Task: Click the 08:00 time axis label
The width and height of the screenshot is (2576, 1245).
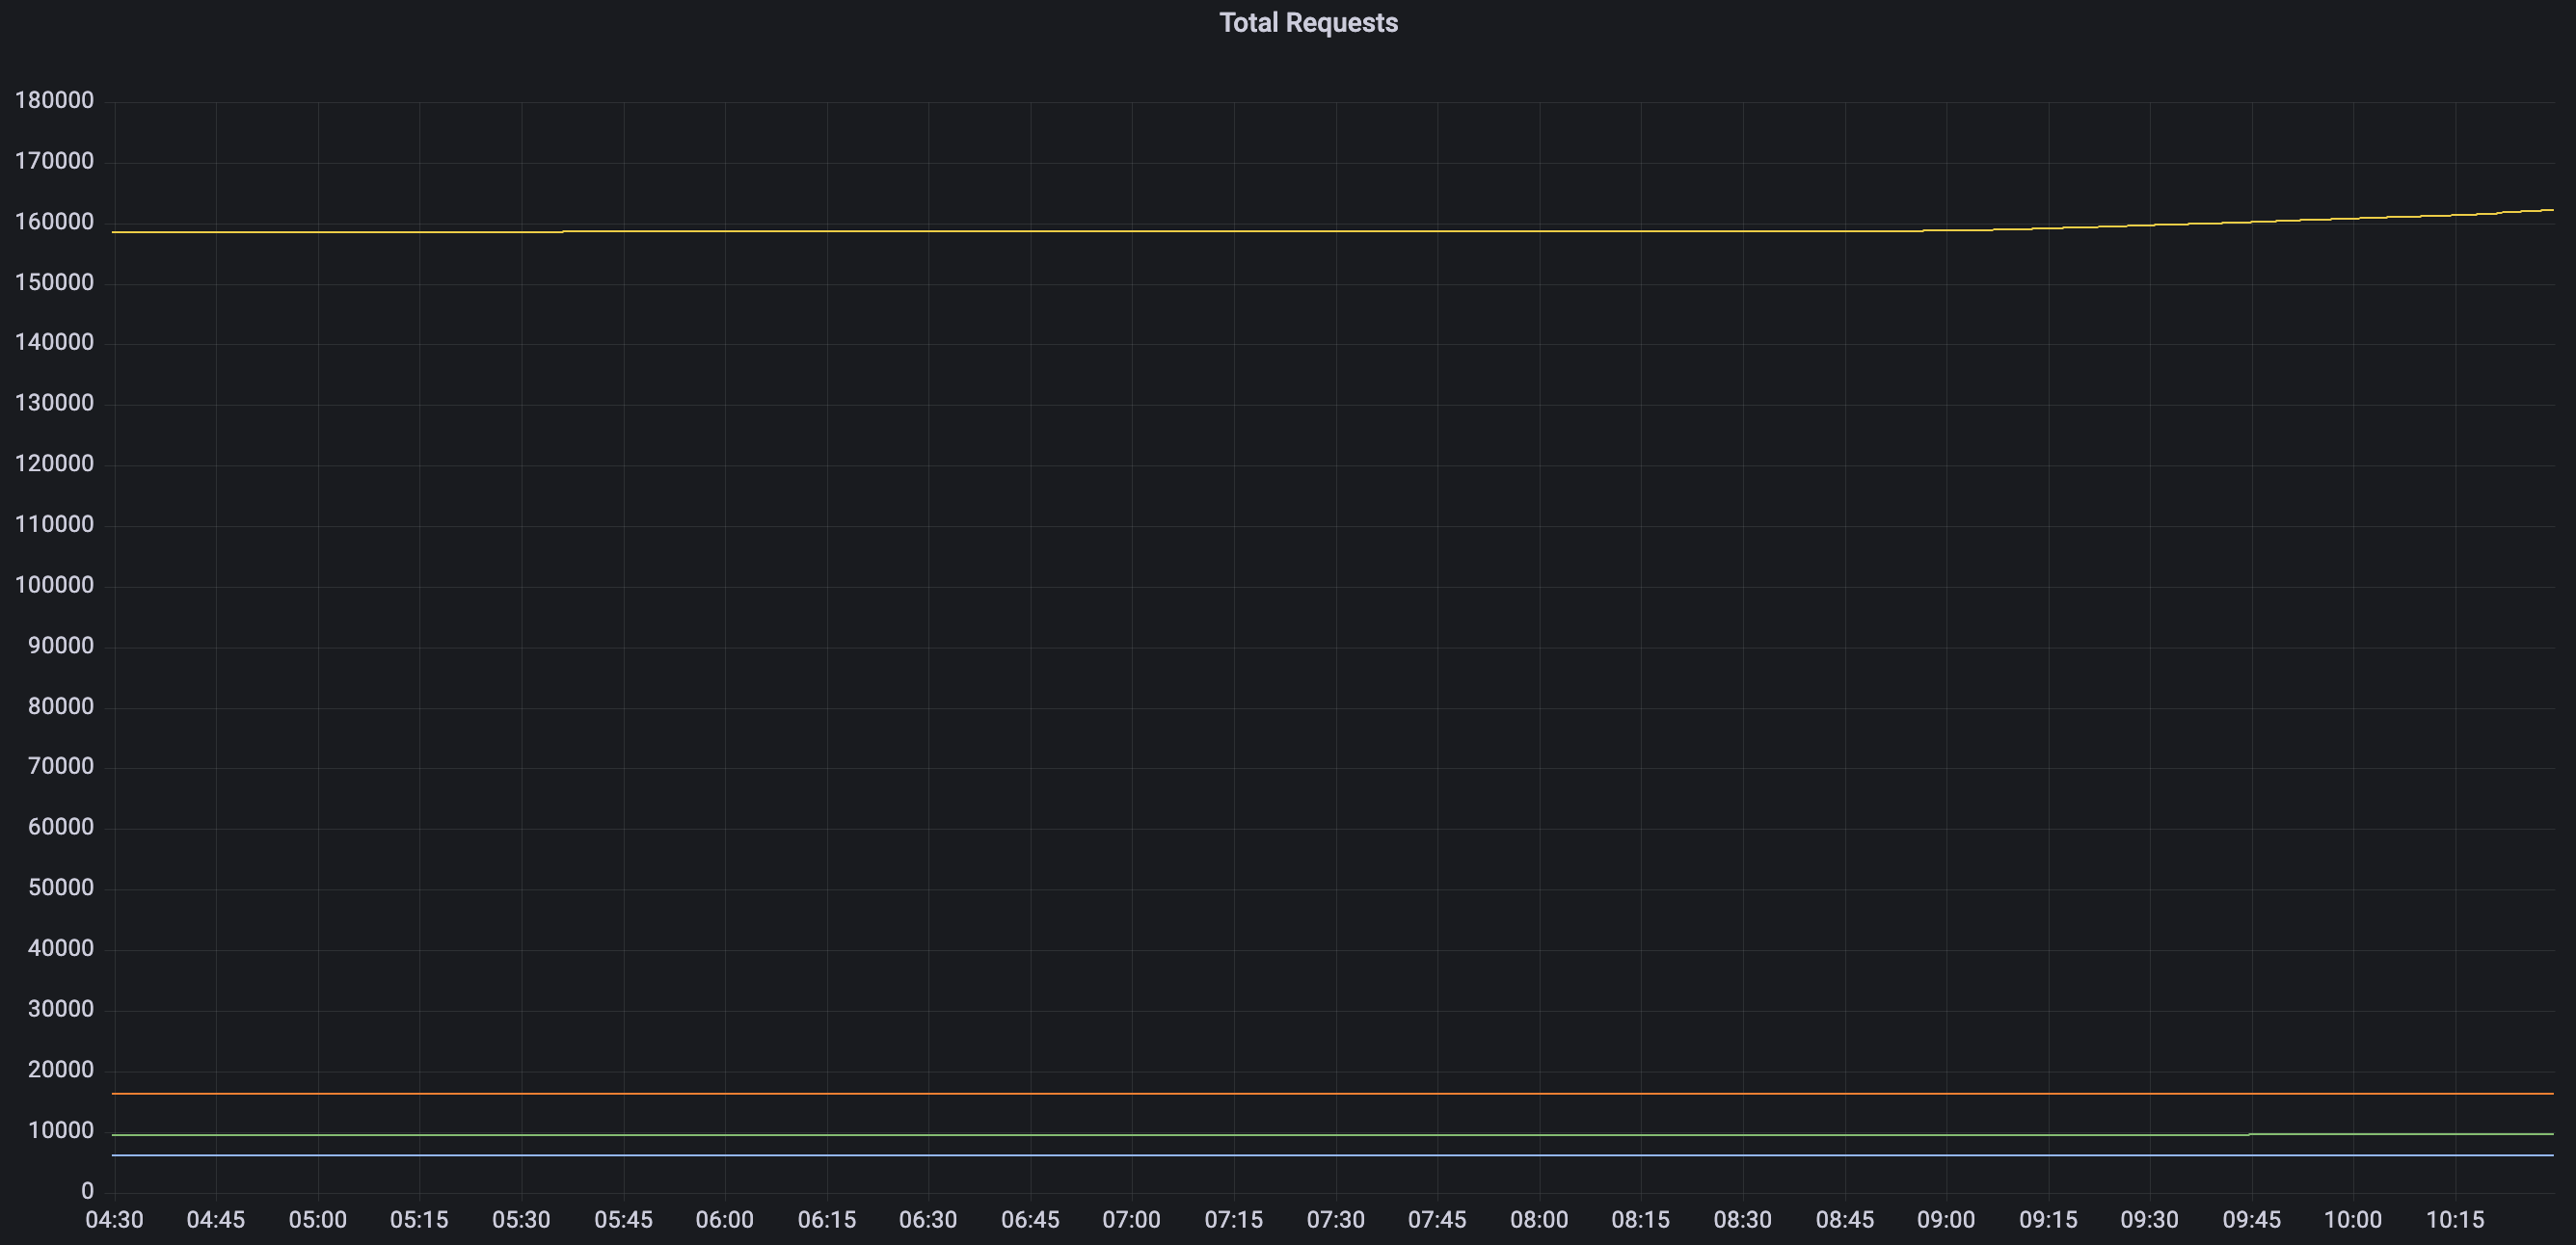Action: (x=1540, y=1219)
